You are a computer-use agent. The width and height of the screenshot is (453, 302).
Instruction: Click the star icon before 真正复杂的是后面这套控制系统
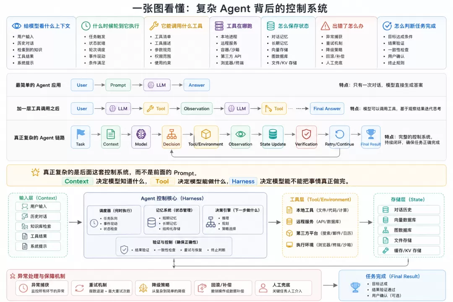[35, 172]
